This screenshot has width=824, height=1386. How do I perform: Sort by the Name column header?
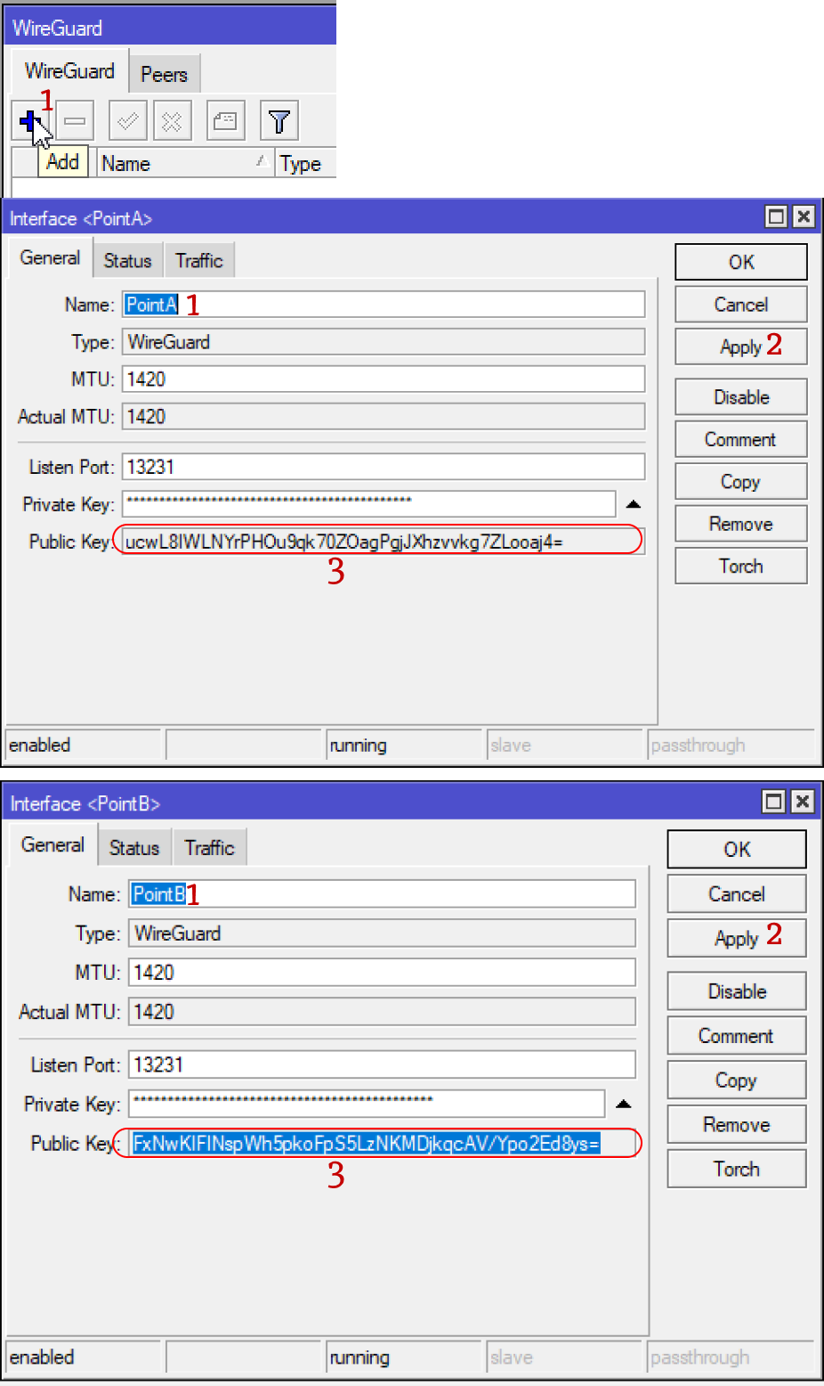[184, 163]
